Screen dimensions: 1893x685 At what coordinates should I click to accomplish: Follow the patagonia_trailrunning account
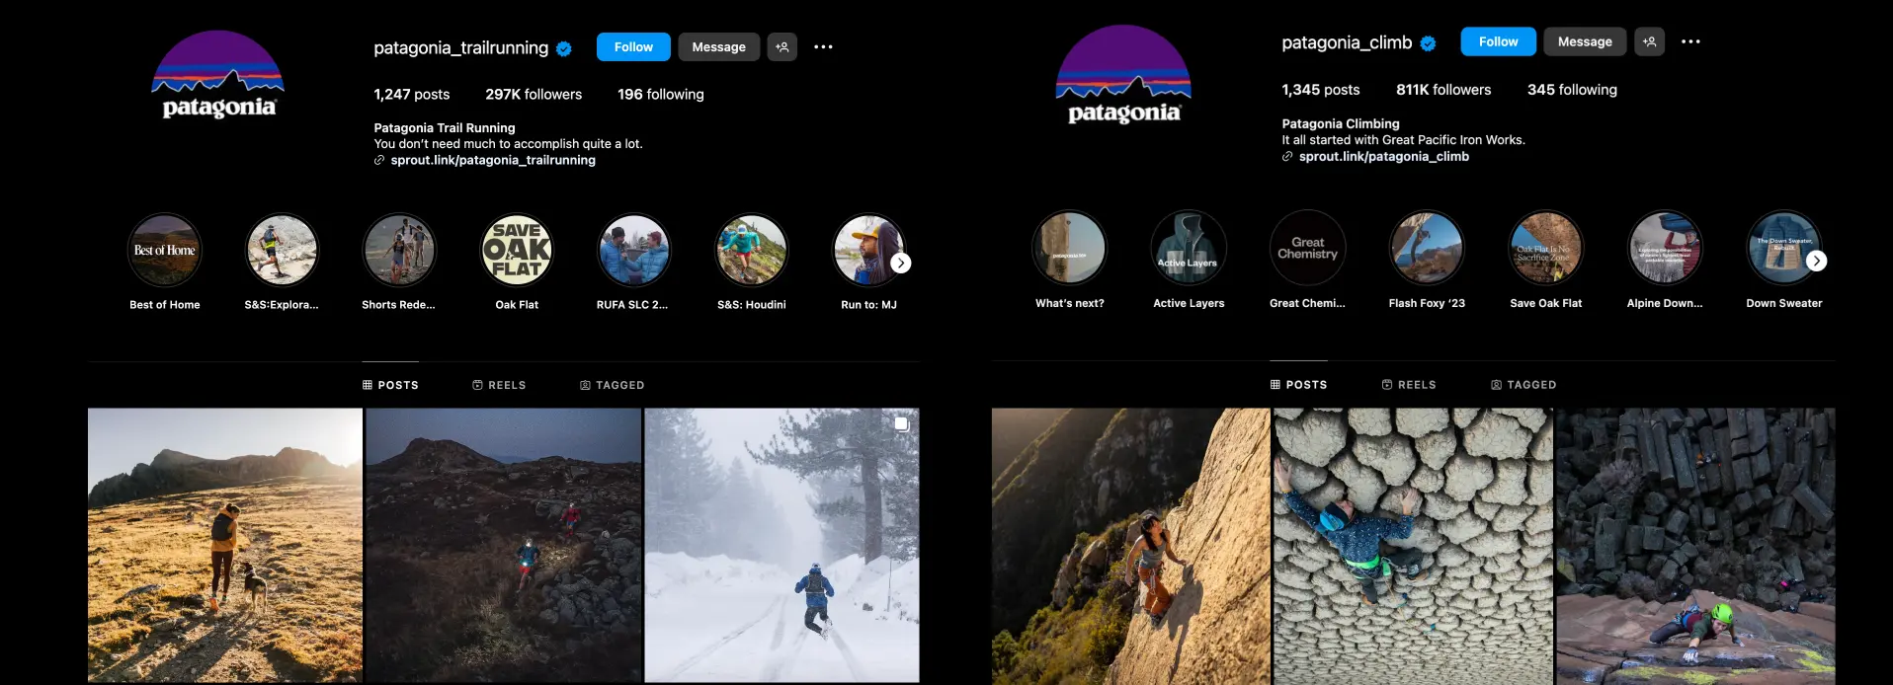tap(633, 46)
